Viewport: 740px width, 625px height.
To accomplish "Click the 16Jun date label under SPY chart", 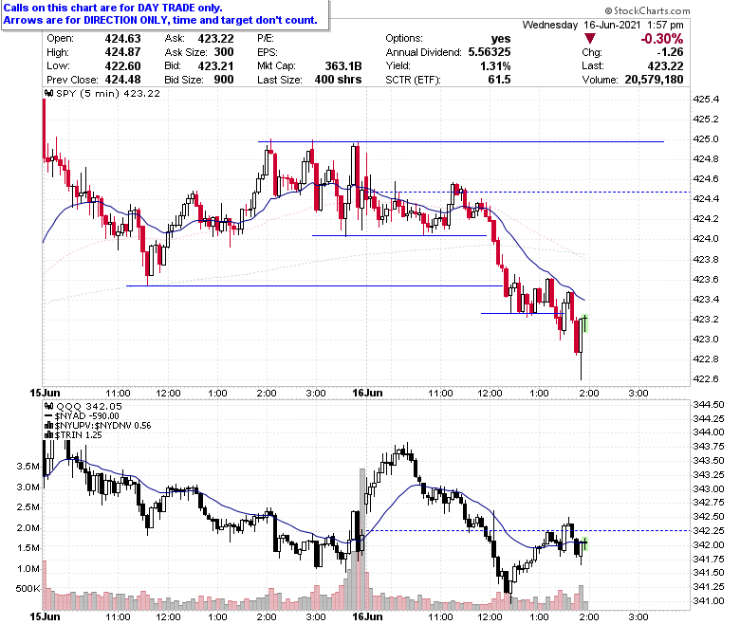I will pos(367,393).
